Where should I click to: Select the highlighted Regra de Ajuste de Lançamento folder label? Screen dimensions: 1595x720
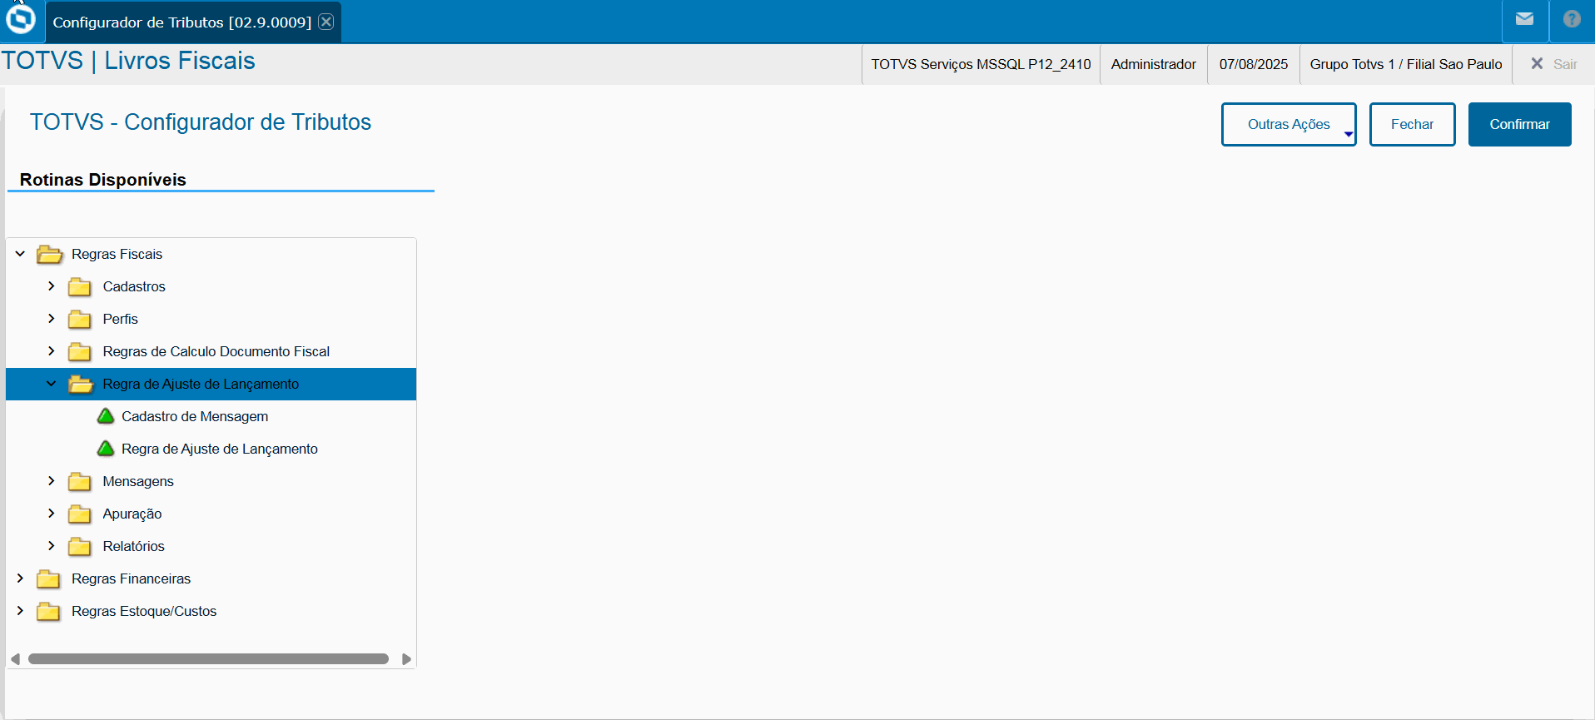[x=201, y=384]
